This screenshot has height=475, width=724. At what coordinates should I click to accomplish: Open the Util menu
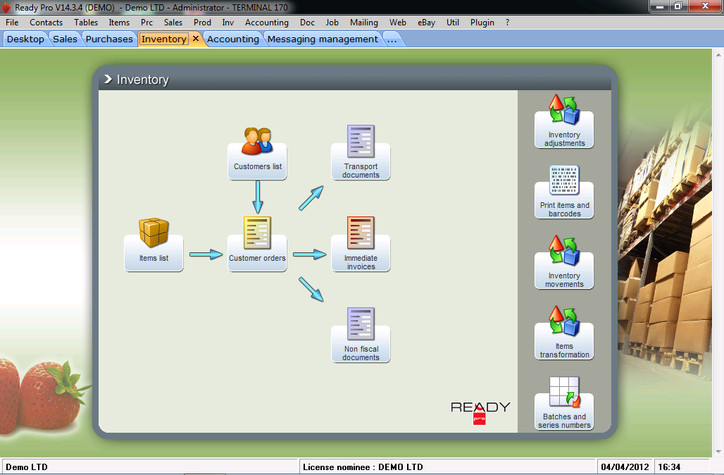(452, 22)
